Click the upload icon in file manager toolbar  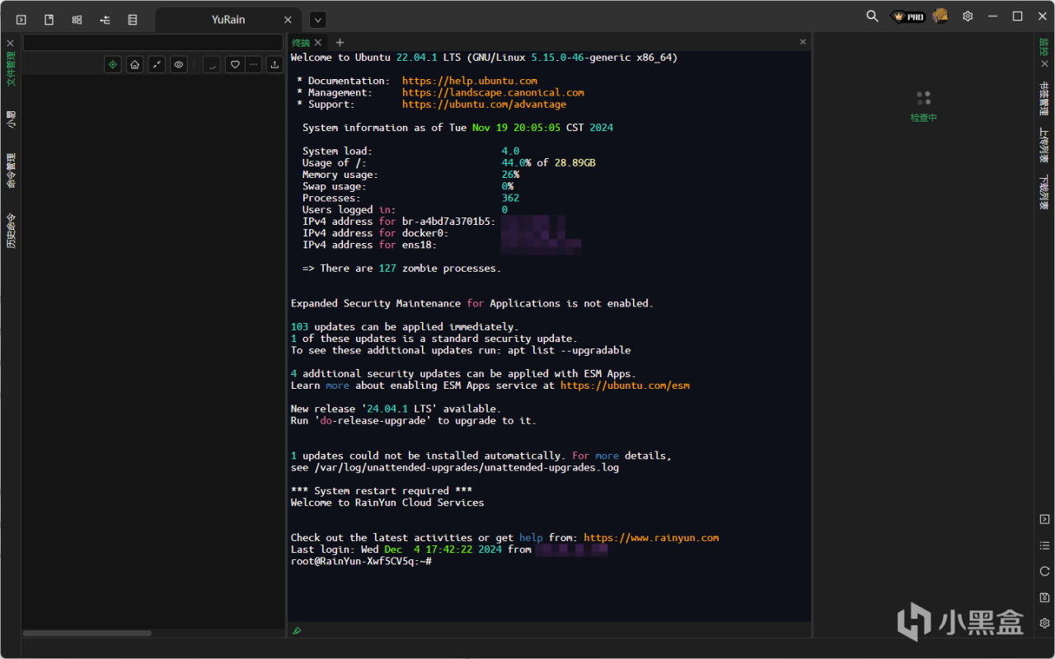[274, 64]
